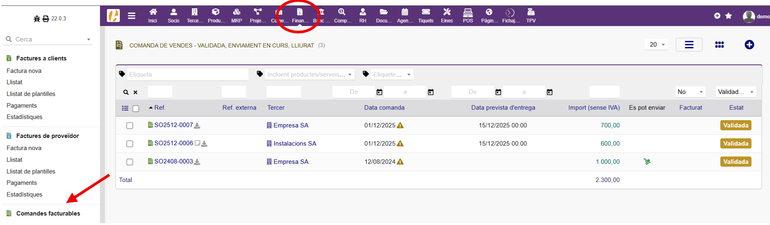770x225 pixels.
Task: Click the Eines tools icon
Action: click(446, 15)
